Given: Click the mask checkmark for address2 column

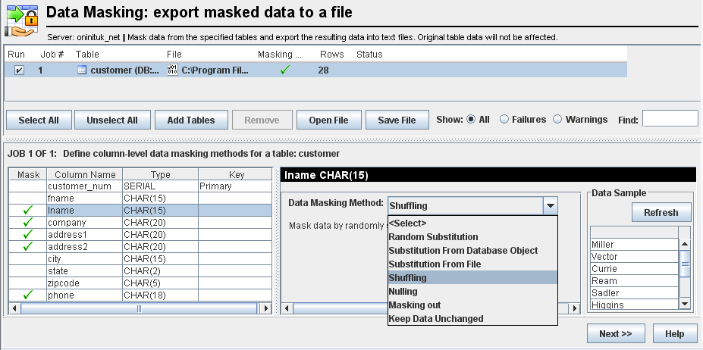Looking at the screenshot, I should [28, 247].
